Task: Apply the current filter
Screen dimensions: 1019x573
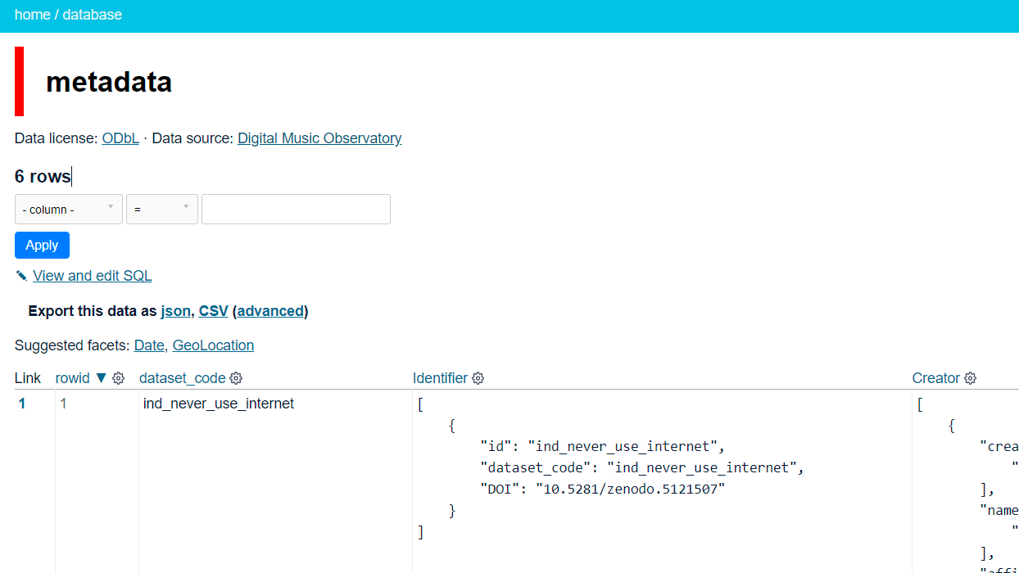Action: (42, 245)
